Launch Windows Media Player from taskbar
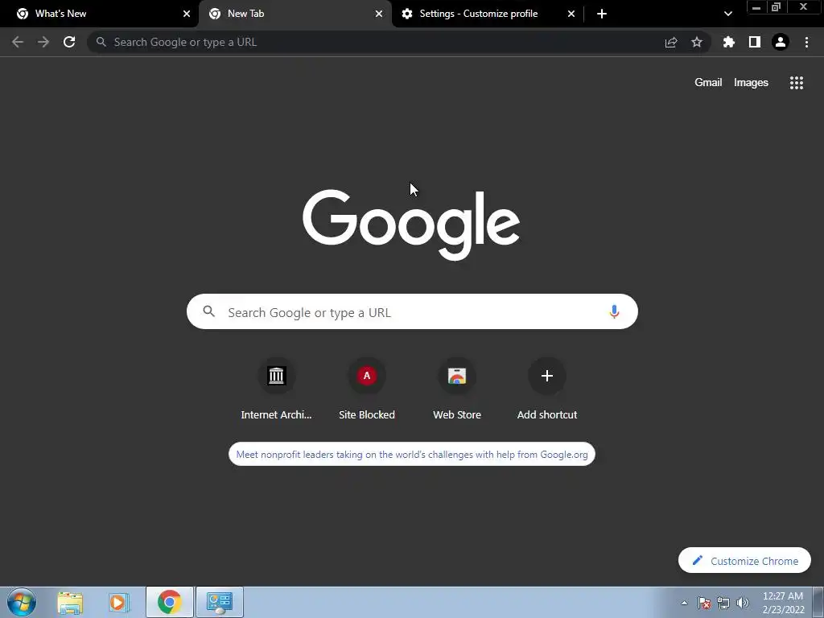 (119, 602)
